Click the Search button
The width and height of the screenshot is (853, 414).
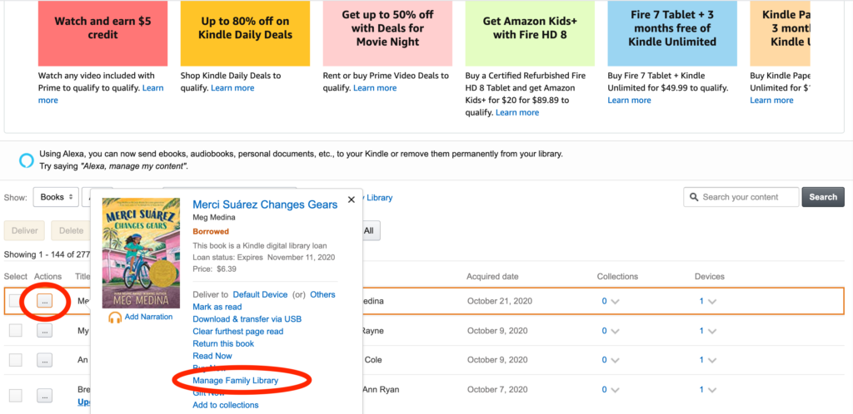[823, 197]
